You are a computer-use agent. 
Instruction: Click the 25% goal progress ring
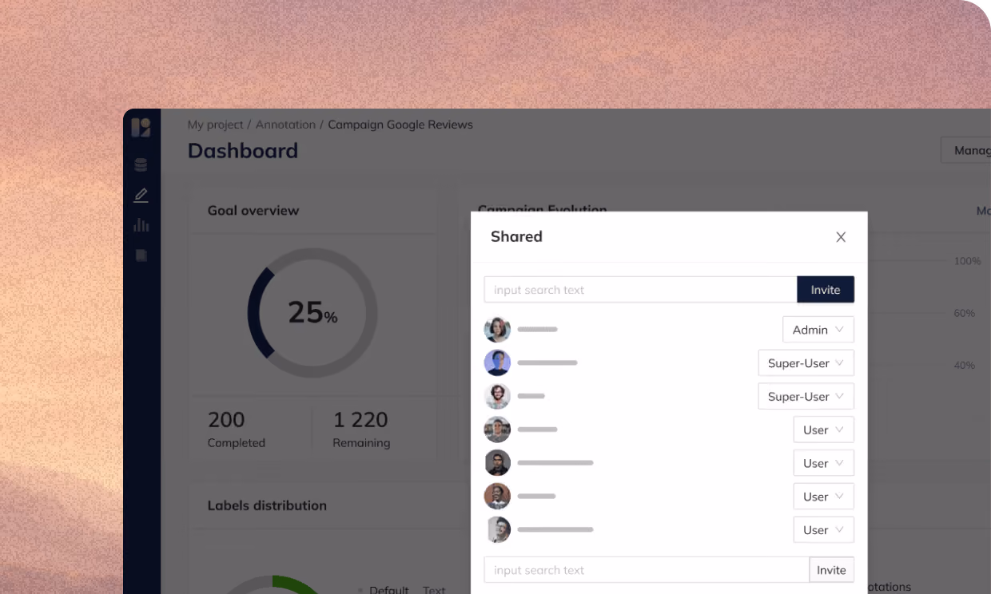click(312, 313)
